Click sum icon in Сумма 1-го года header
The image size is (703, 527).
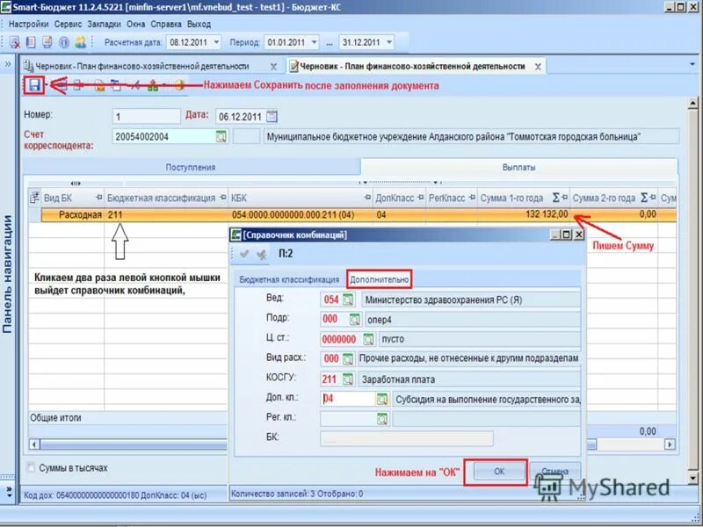556,198
